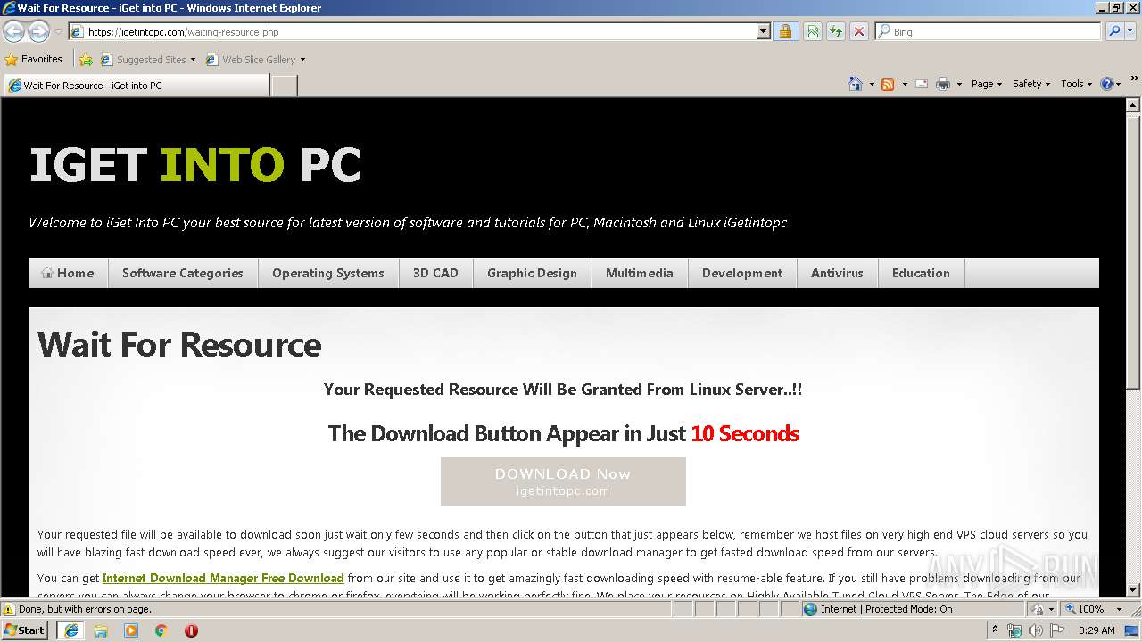Click the blue Help question mark icon

point(1107,84)
